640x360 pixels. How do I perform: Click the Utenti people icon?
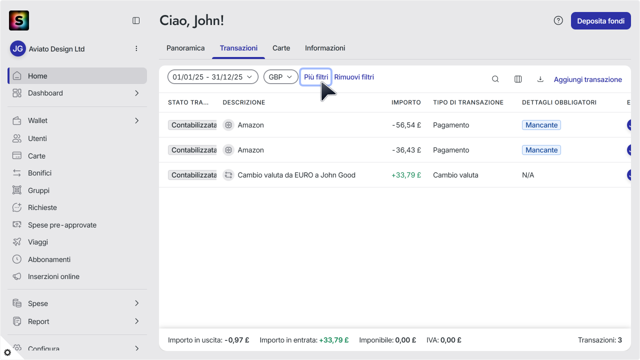[x=17, y=138]
